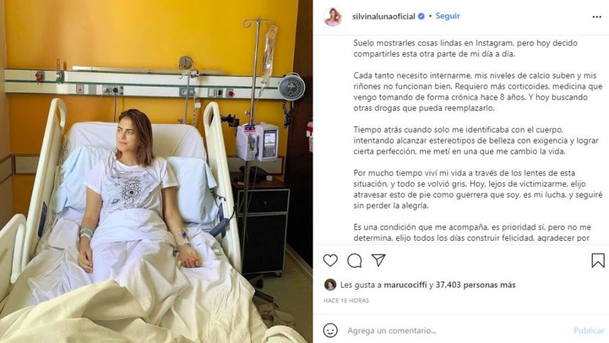Image resolution: width=609 pixels, height=343 pixels.
Task: Open comments via the speech bubble icon
Action: pyautogui.click(x=354, y=261)
